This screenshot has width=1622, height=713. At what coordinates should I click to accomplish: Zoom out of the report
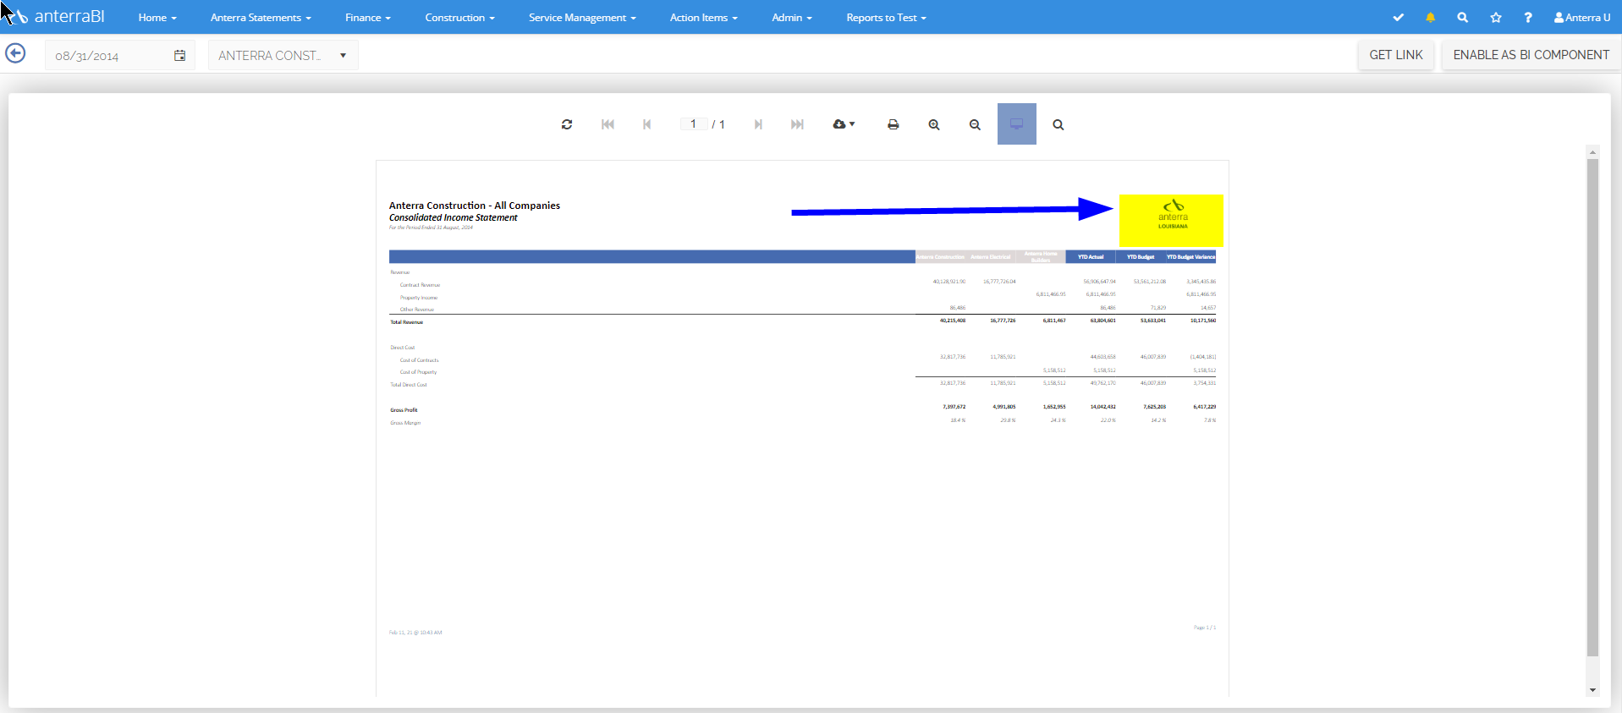975,124
